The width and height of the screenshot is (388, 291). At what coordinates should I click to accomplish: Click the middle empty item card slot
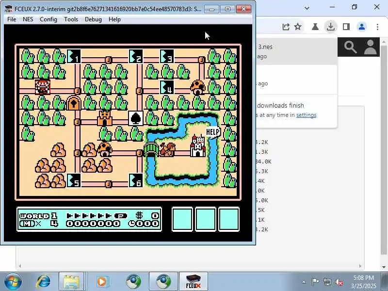tap(205, 219)
